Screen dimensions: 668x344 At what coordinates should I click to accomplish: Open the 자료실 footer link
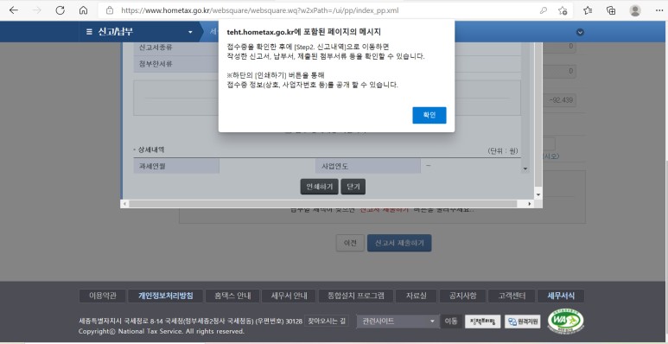[x=416, y=296]
